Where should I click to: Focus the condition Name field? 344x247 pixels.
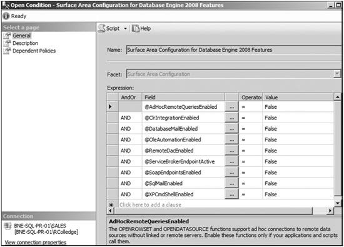pos(233,50)
